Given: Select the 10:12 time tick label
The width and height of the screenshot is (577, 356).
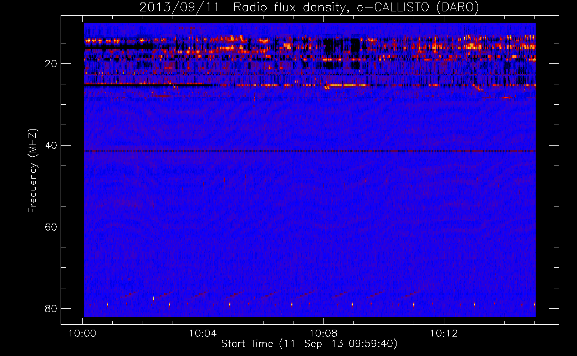Looking at the screenshot, I should click(444, 334).
